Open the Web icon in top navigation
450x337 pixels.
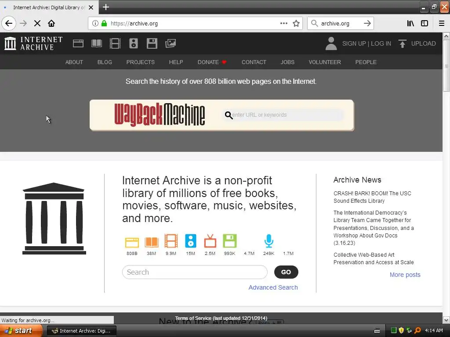(78, 43)
